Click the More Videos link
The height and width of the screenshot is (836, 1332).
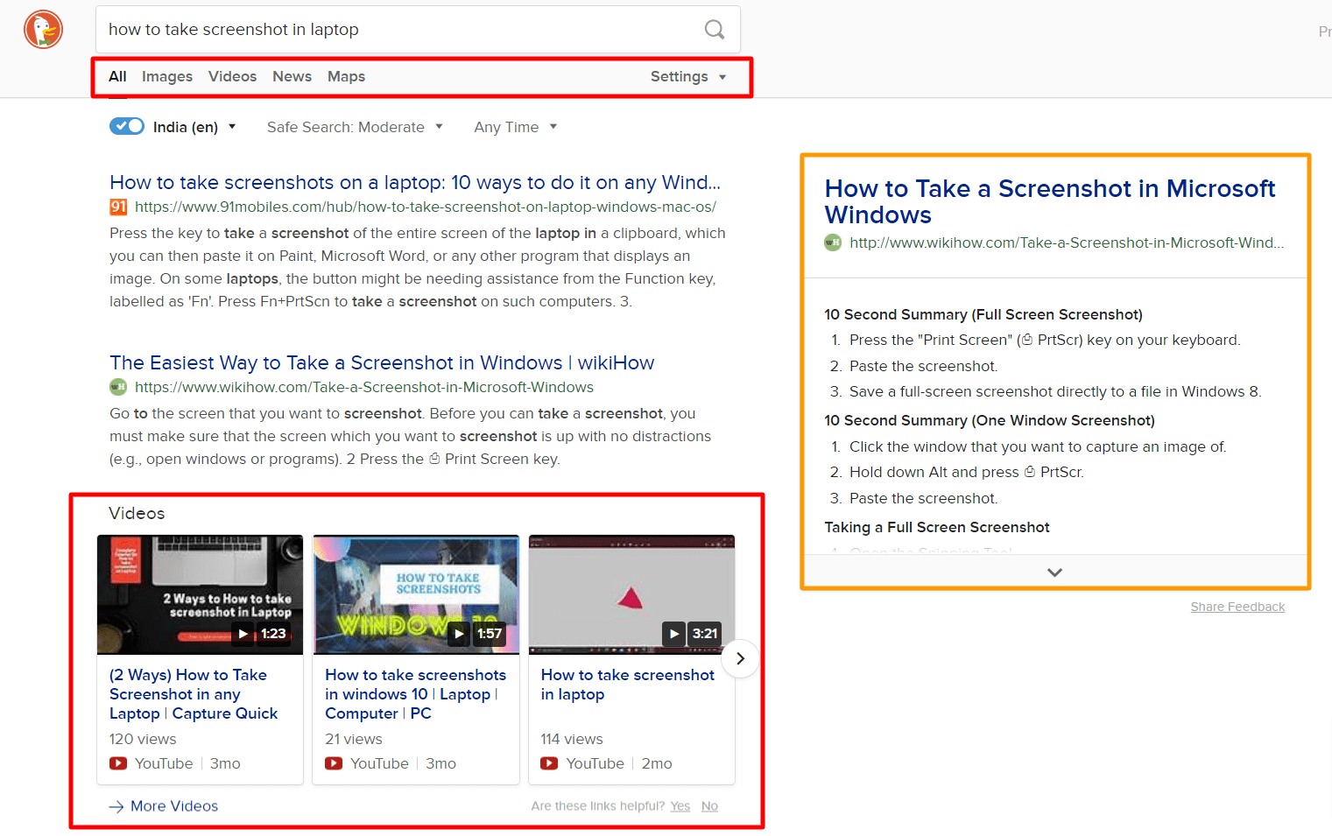coord(174,806)
